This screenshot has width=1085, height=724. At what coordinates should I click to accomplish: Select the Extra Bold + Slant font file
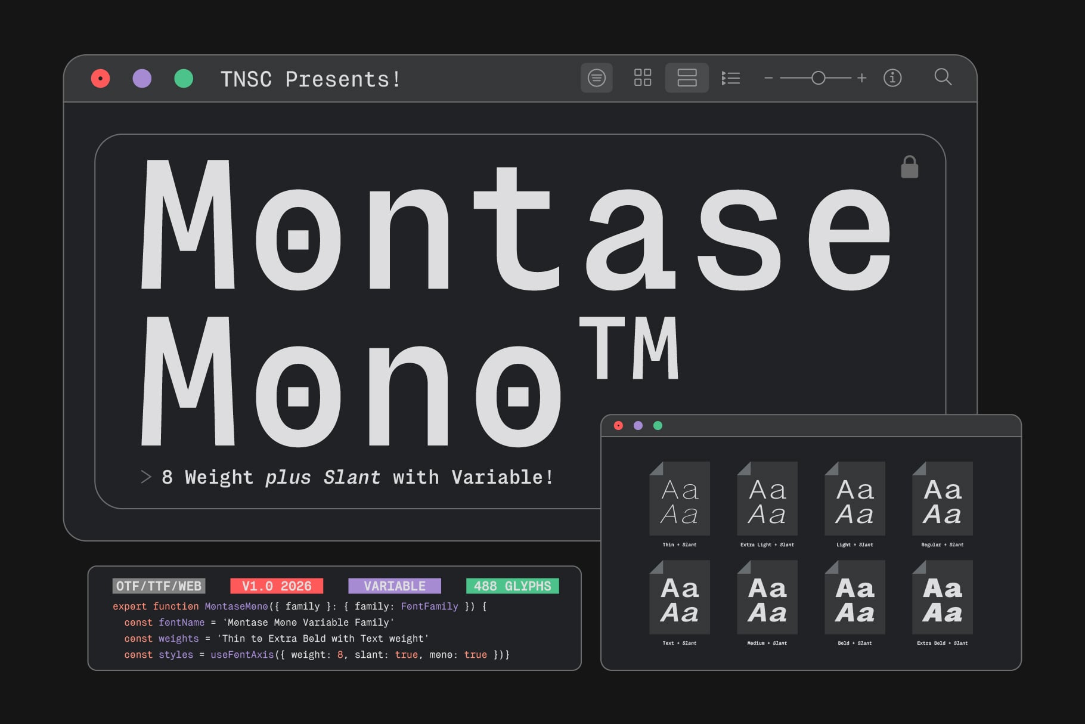pyautogui.click(x=943, y=596)
